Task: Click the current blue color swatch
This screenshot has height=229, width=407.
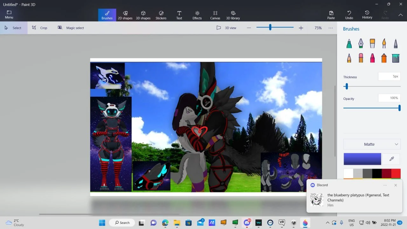Action: click(362, 159)
